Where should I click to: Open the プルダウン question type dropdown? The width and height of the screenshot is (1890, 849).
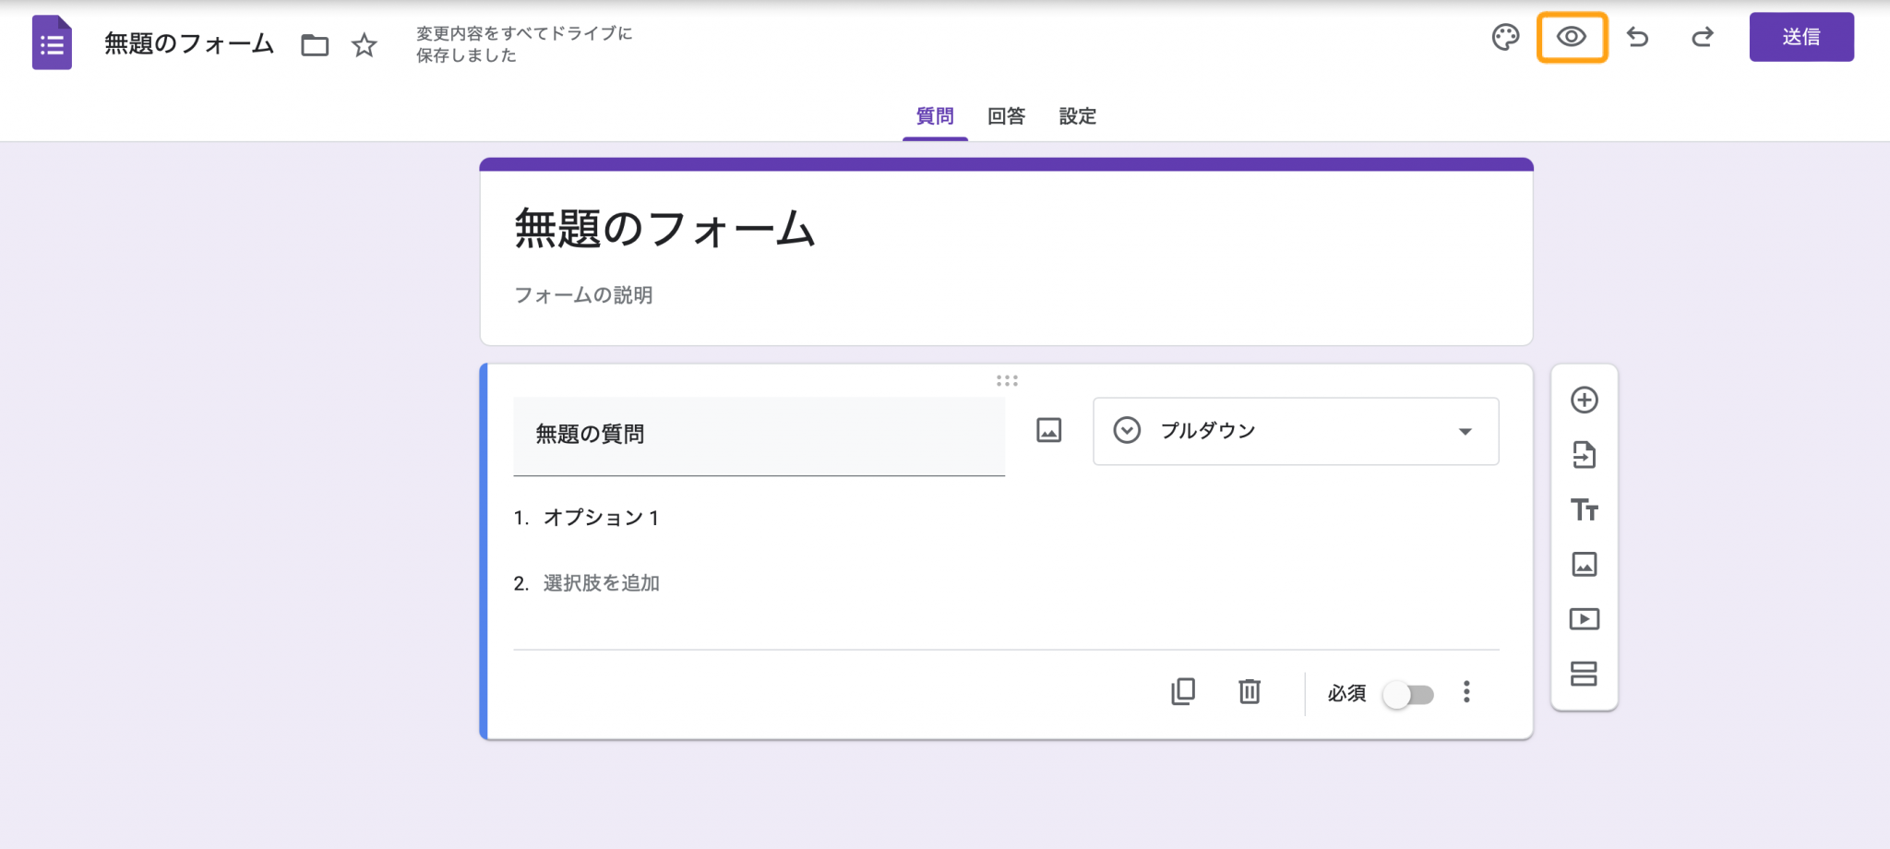point(1296,430)
